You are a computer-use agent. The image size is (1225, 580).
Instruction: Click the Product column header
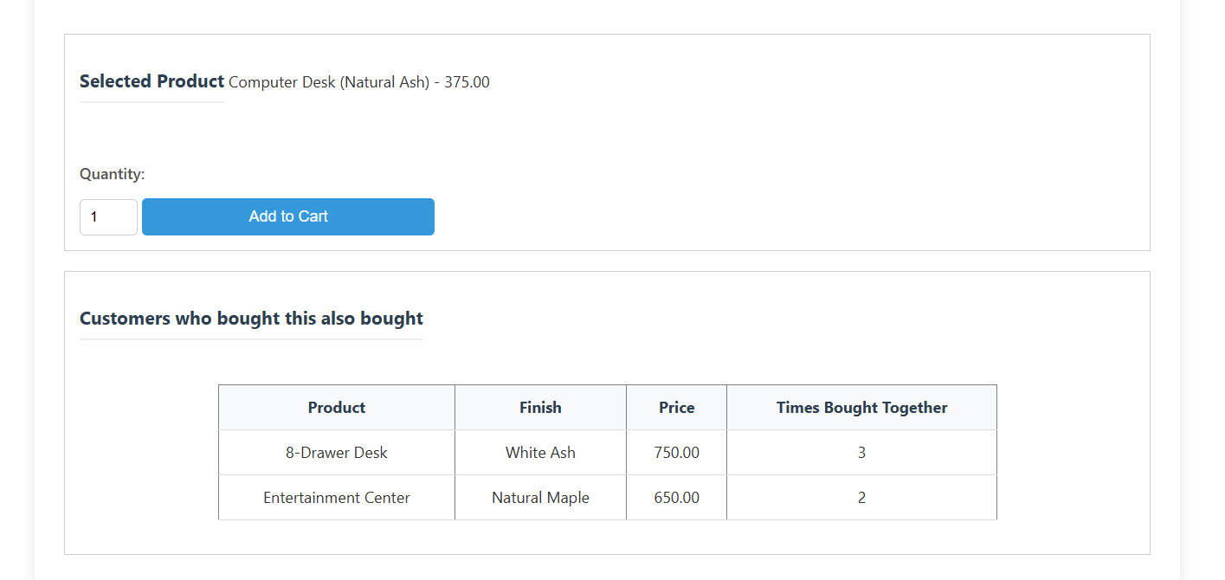click(337, 408)
